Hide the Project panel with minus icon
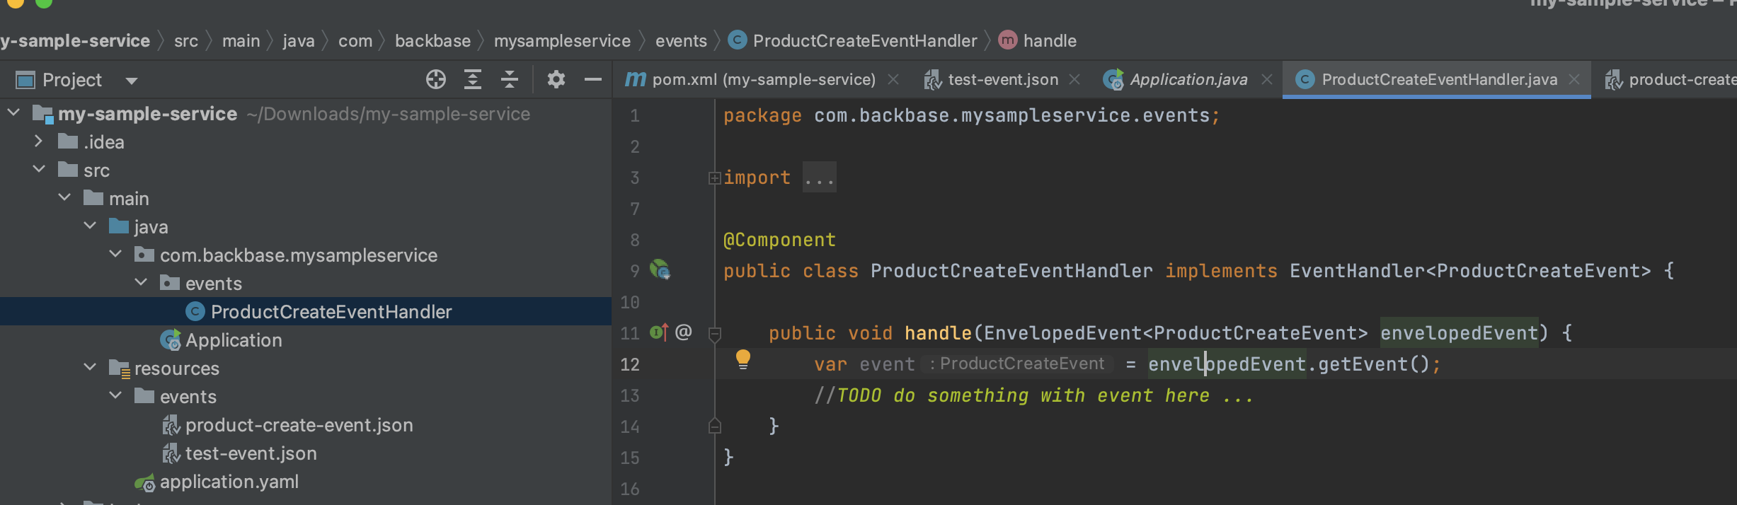Viewport: 1737px width, 505px height. [x=593, y=79]
